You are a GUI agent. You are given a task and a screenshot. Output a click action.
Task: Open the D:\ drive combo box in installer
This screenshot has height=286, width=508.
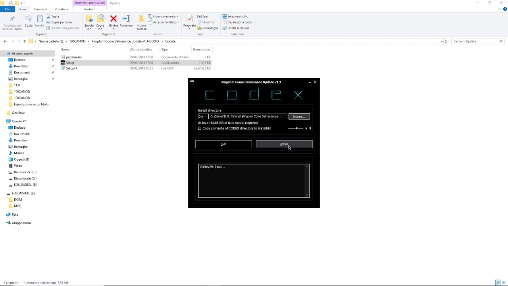pyautogui.click(x=203, y=116)
